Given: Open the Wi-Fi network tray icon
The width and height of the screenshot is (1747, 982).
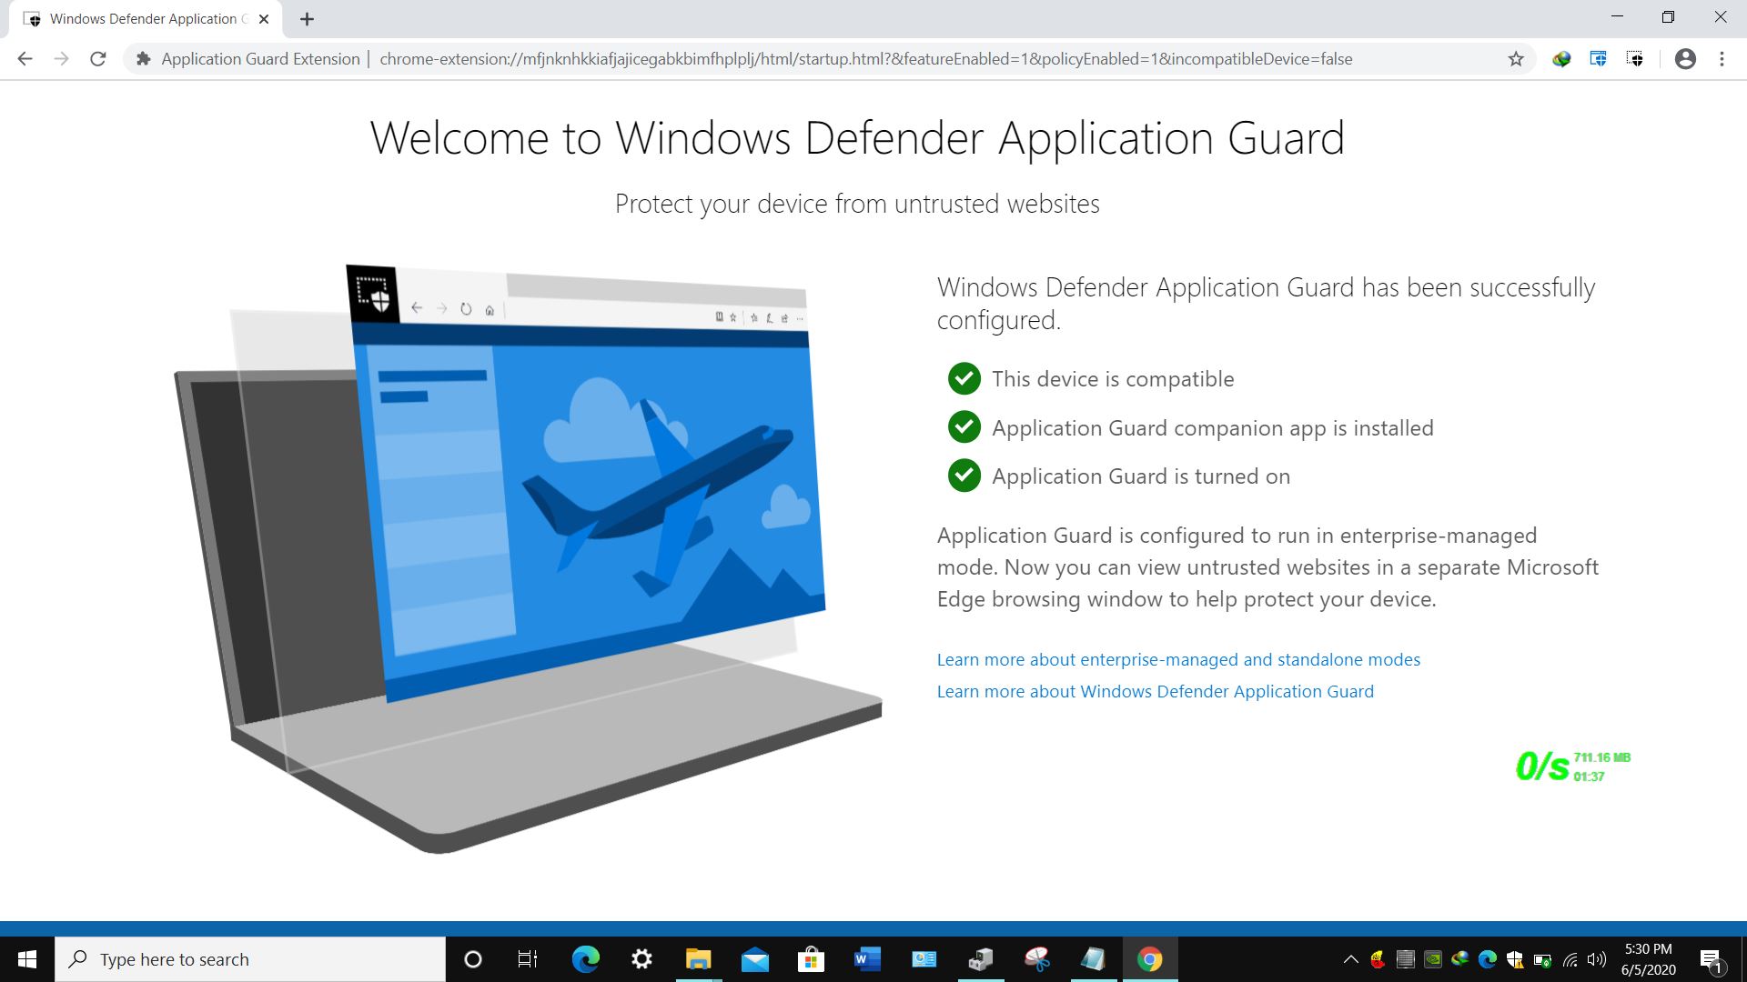Looking at the screenshot, I should [x=1570, y=959].
